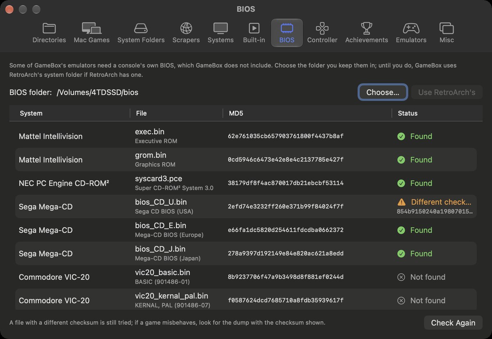This screenshot has height=339, width=492.
Task: Select the vic20_basic.bin file name
Action: click(x=162, y=272)
